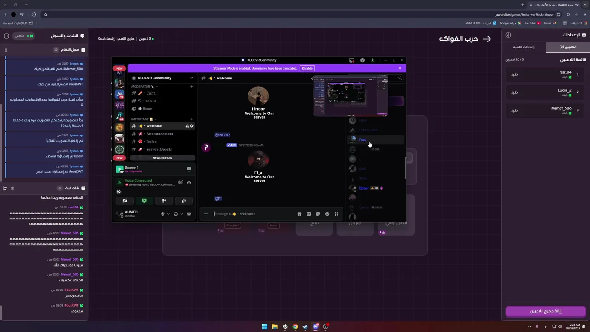This screenshot has width=590, height=332.
Task: Open the message attachment plus button
Action: click(x=206, y=214)
